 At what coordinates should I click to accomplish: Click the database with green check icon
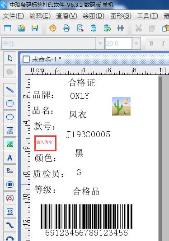tap(107, 28)
